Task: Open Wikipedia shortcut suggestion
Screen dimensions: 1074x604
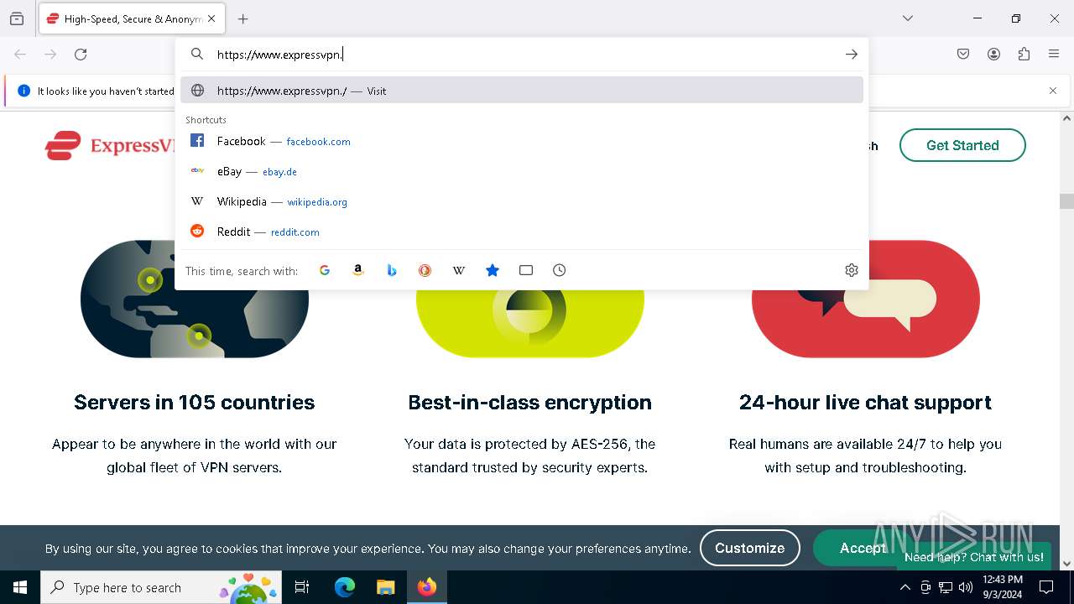Action: [522, 201]
